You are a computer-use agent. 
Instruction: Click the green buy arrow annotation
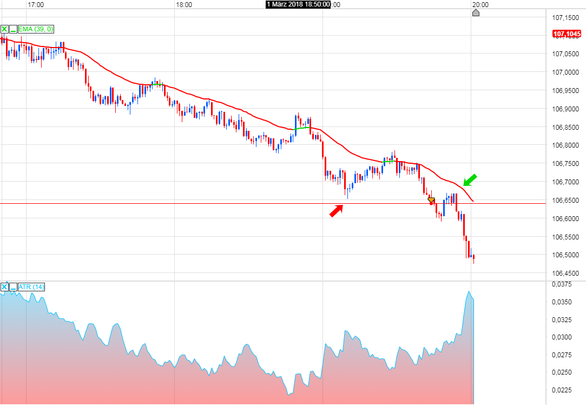click(470, 181)
